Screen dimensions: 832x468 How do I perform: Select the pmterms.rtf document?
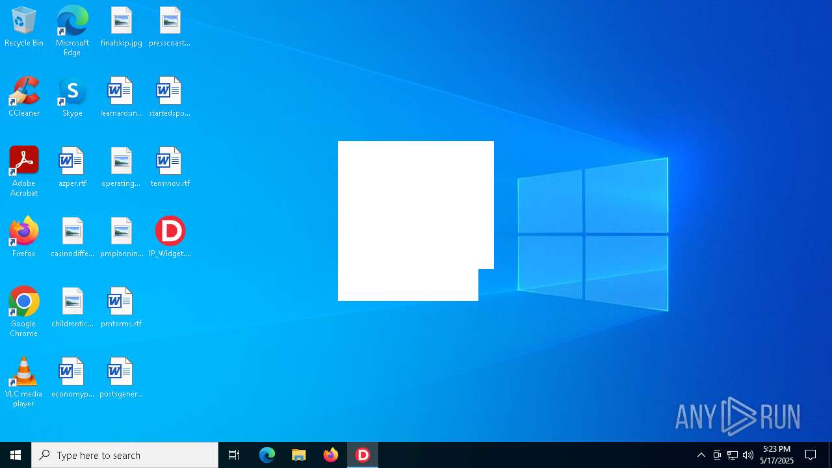click(x=121, y=308)
